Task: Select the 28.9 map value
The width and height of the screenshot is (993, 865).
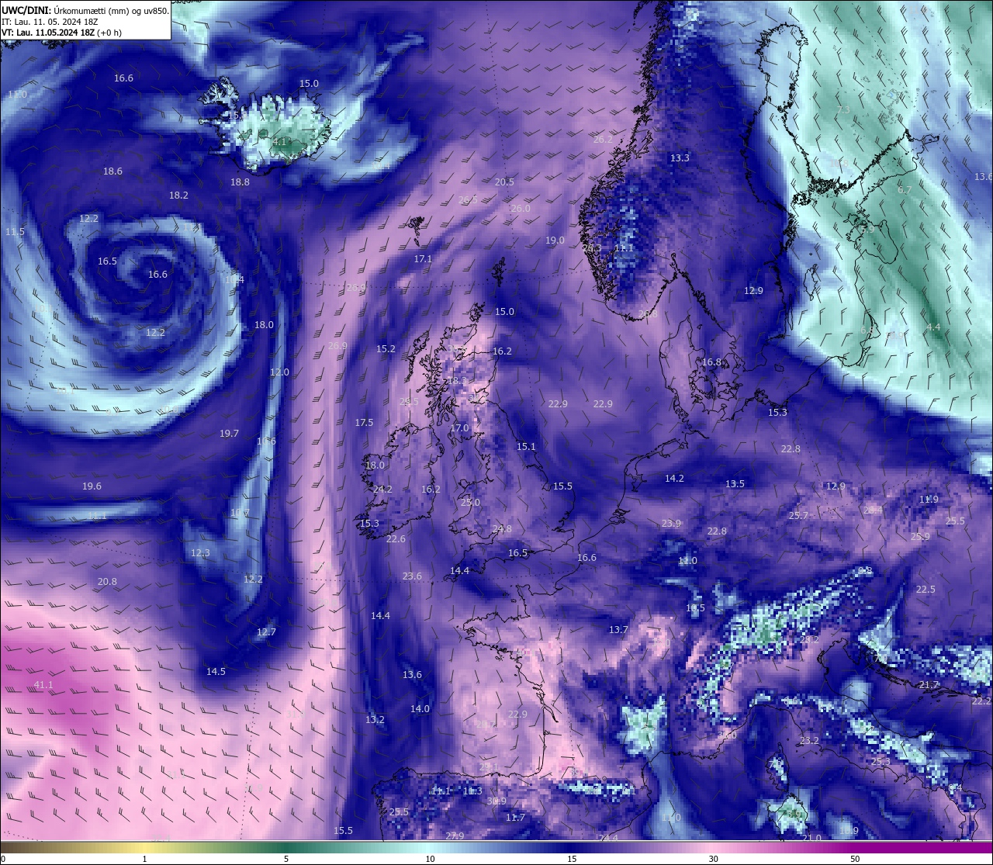Action: coord(356,288)
